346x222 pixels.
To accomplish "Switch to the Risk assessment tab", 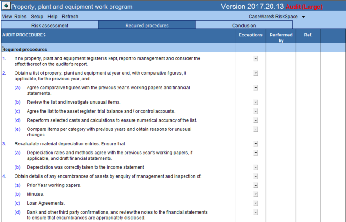I will click(x=50, y=25).
